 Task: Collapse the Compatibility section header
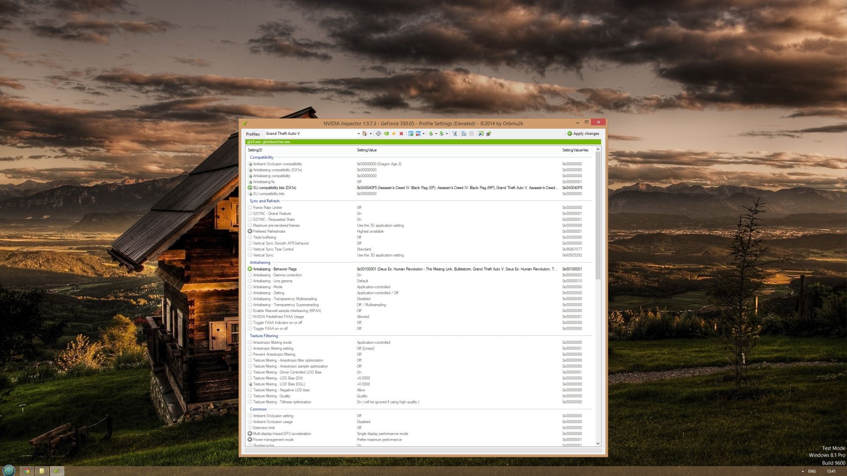click(x=262, y=157)
